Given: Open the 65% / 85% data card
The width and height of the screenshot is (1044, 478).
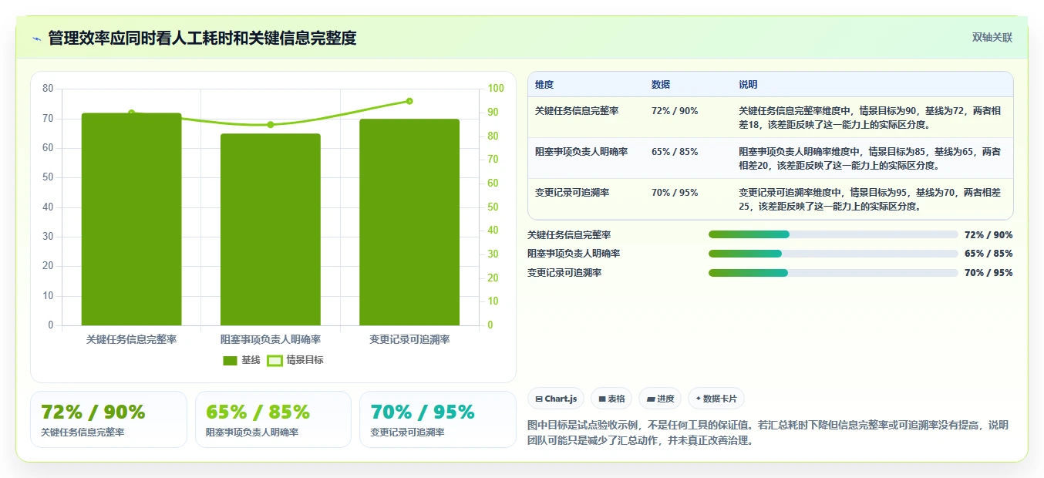Looking at the screenshot, I should tap(273, 419).
